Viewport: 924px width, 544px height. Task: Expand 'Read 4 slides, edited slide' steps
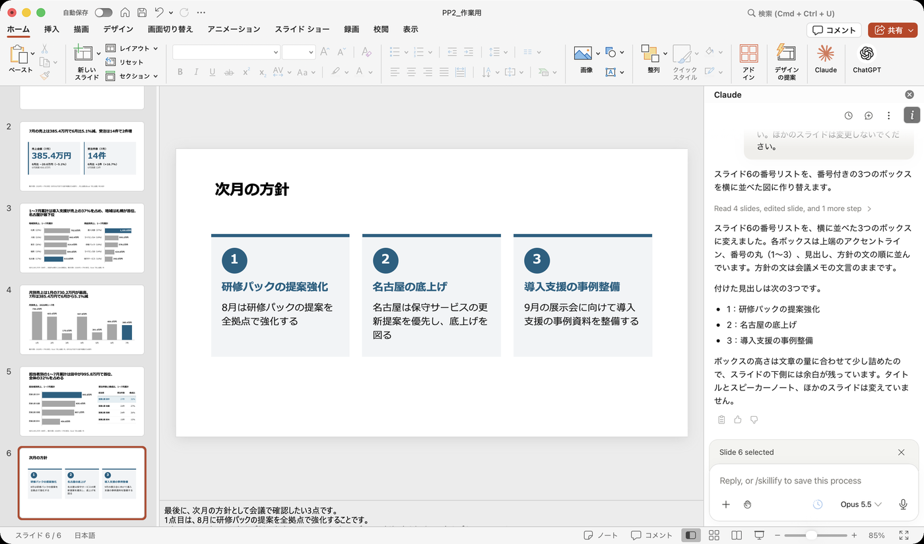pos(793,208)
